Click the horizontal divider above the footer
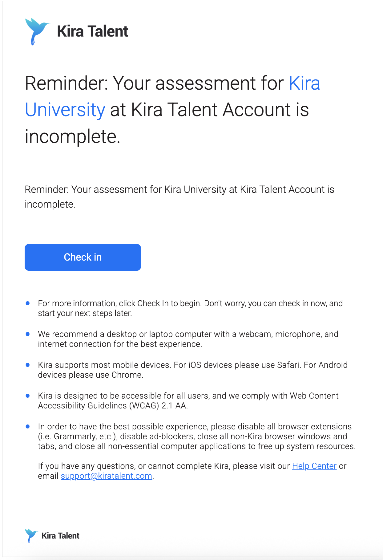 (x=191, y=513)
